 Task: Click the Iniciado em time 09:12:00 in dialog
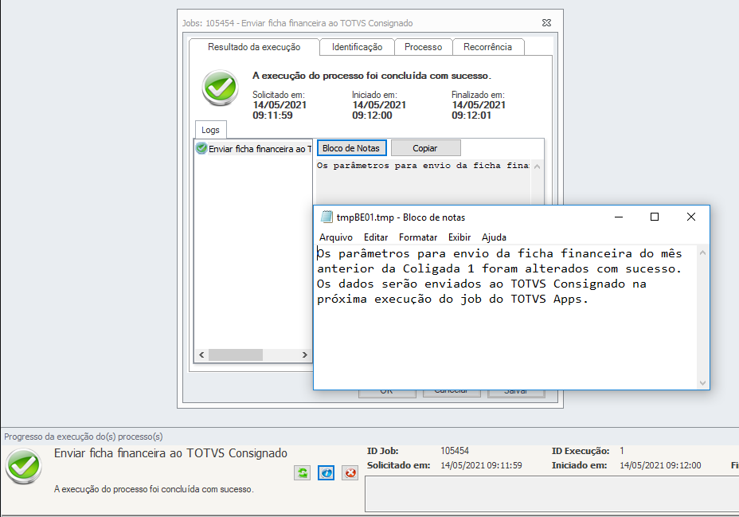click(x=372, y=116)
